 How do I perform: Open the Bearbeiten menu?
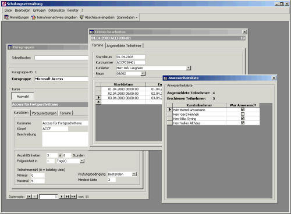(x=23, y=10)
